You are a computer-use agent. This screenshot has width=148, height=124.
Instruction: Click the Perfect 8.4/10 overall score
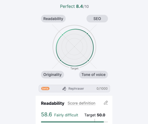(74, 6)
